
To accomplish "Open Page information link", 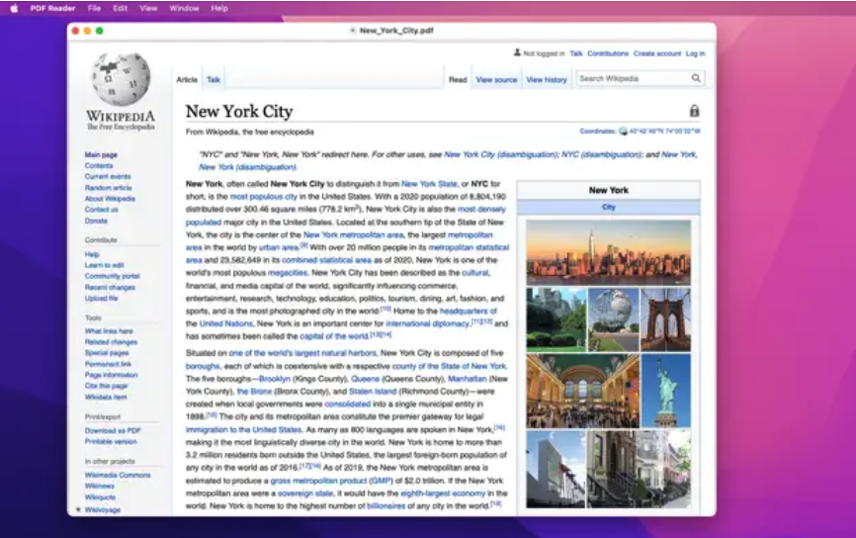I will coord(111,375).
